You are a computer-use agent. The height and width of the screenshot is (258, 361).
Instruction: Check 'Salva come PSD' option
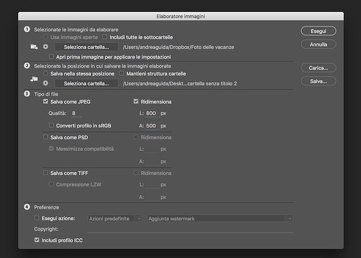pyautogui.click(x=46, y=137)
